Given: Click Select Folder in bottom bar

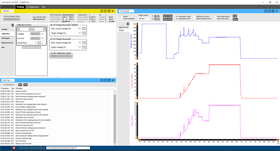Looking at the screenshot, I should [x=24, y=148].
